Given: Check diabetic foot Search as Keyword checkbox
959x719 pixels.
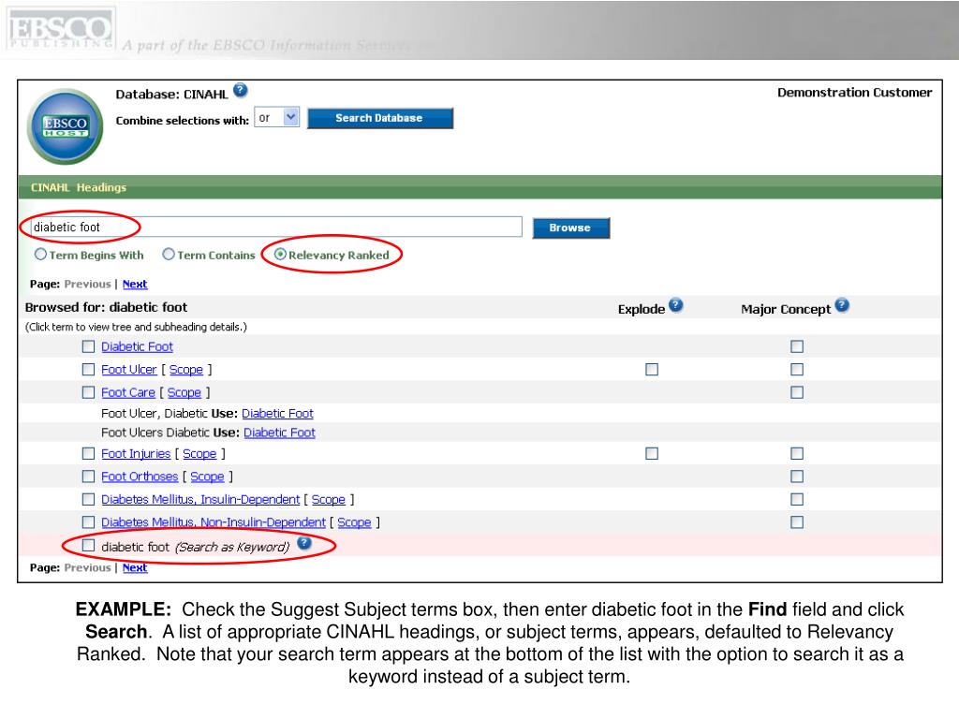Looking at the screenshot, I should pos(89,546).
